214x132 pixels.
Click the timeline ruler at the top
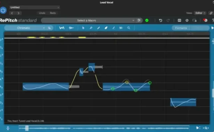[x=107, y=34]
